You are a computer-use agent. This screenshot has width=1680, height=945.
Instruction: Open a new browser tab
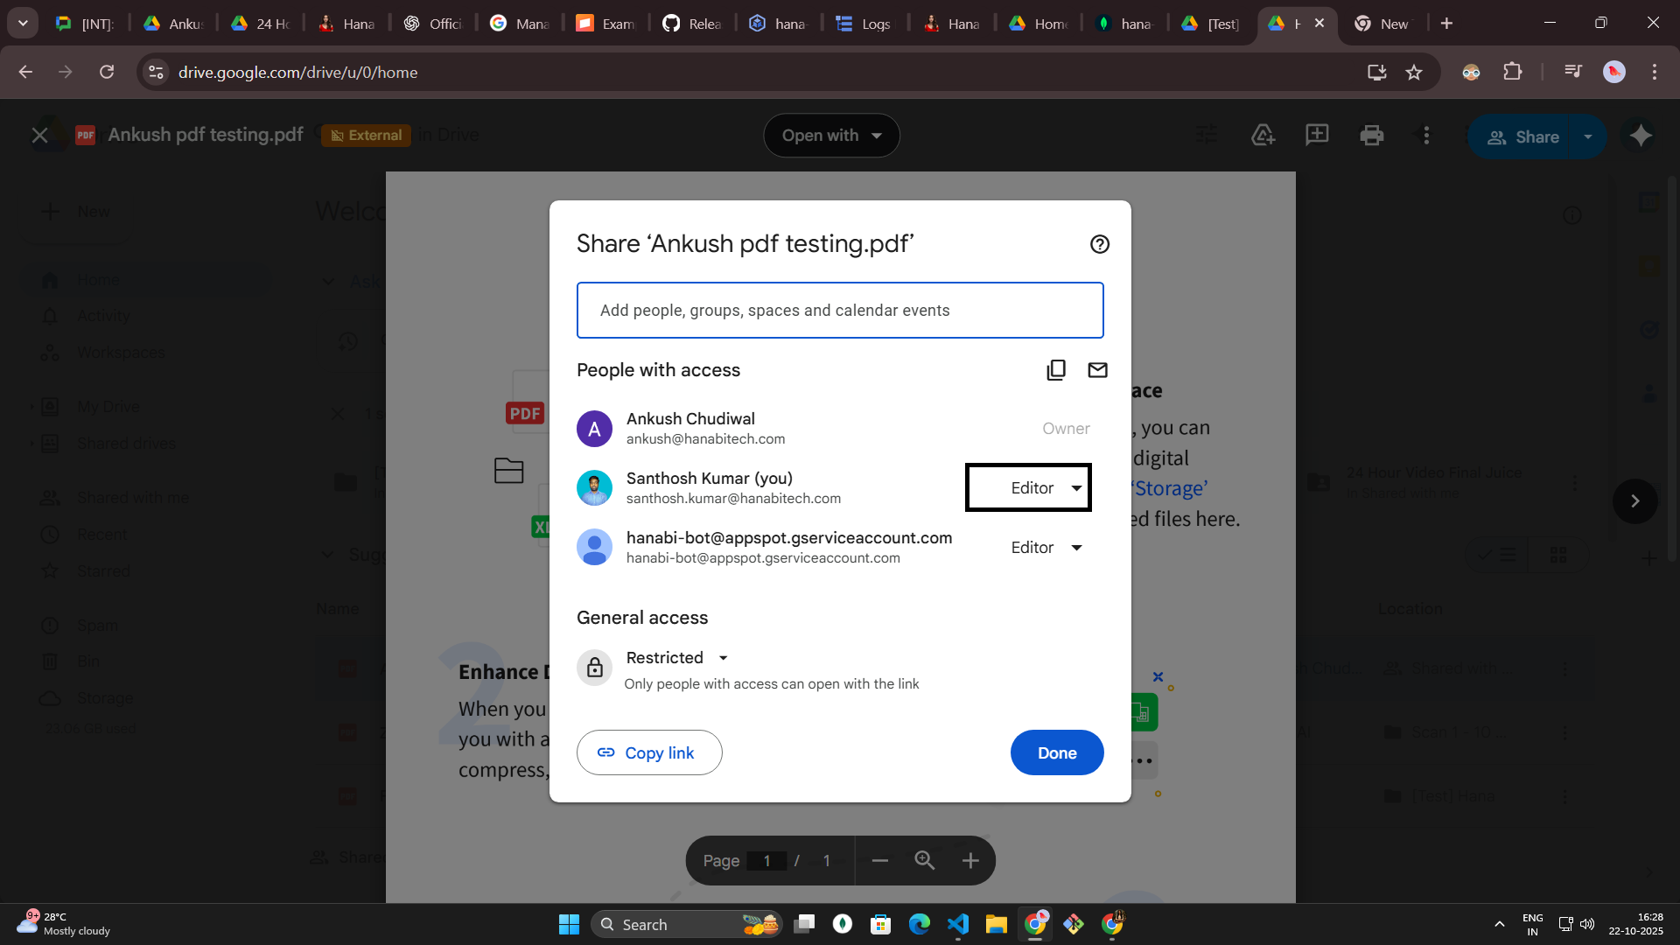[x=1446, y=24]
